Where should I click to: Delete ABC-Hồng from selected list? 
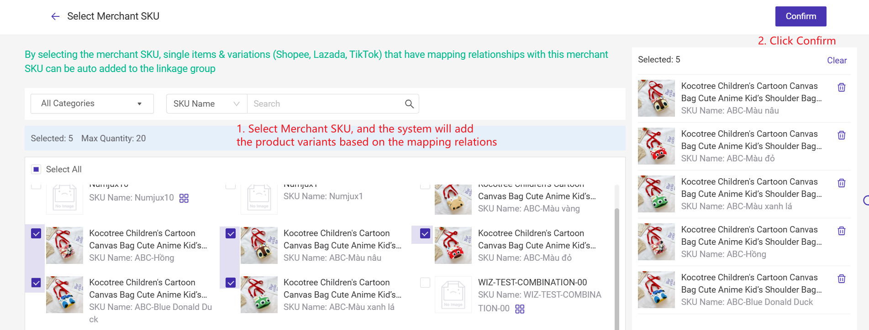841,231
